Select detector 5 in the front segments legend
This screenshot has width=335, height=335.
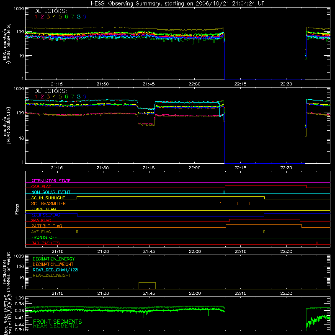[60, 17]
